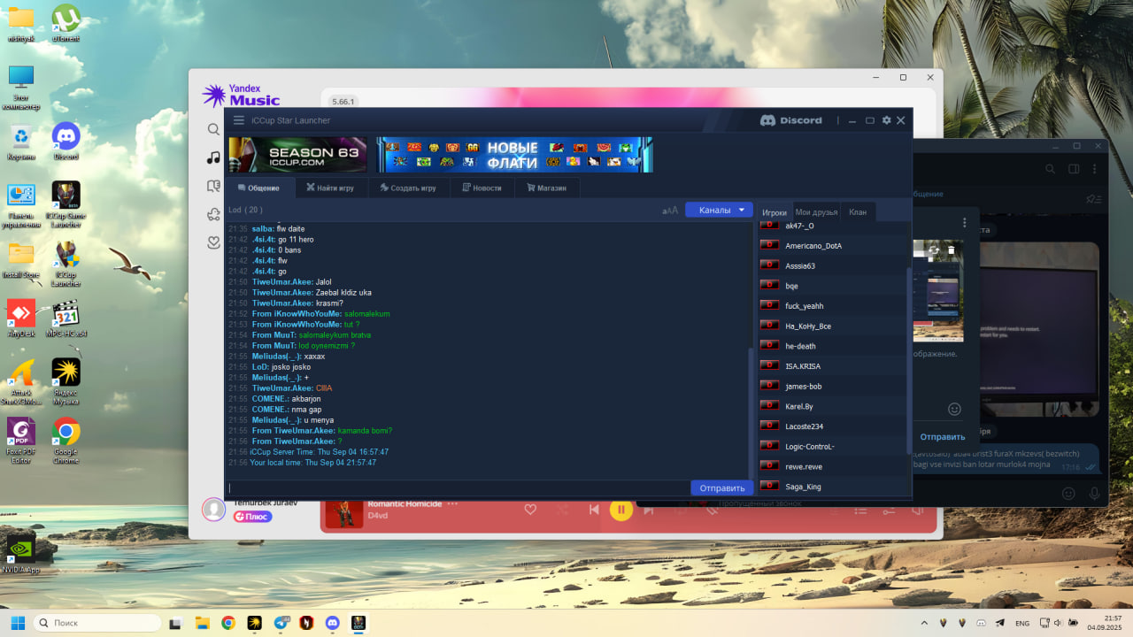The image size is (1133, 637).
Task: Expand the Каналы dropdown
Action: [x=719, y=210]
